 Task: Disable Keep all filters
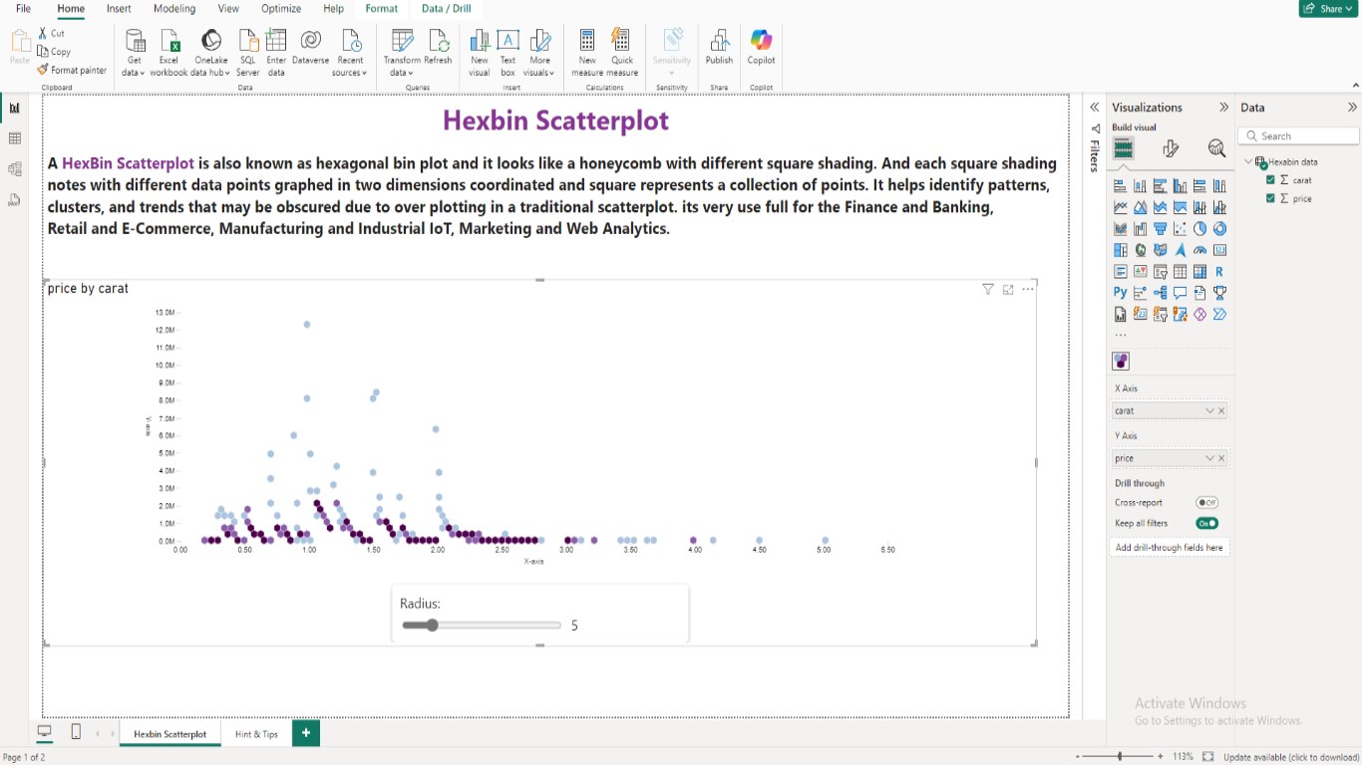[x=1206, y=523]
